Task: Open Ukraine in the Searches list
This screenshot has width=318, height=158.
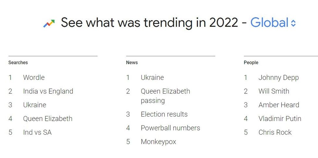Action: coord(34,105)
